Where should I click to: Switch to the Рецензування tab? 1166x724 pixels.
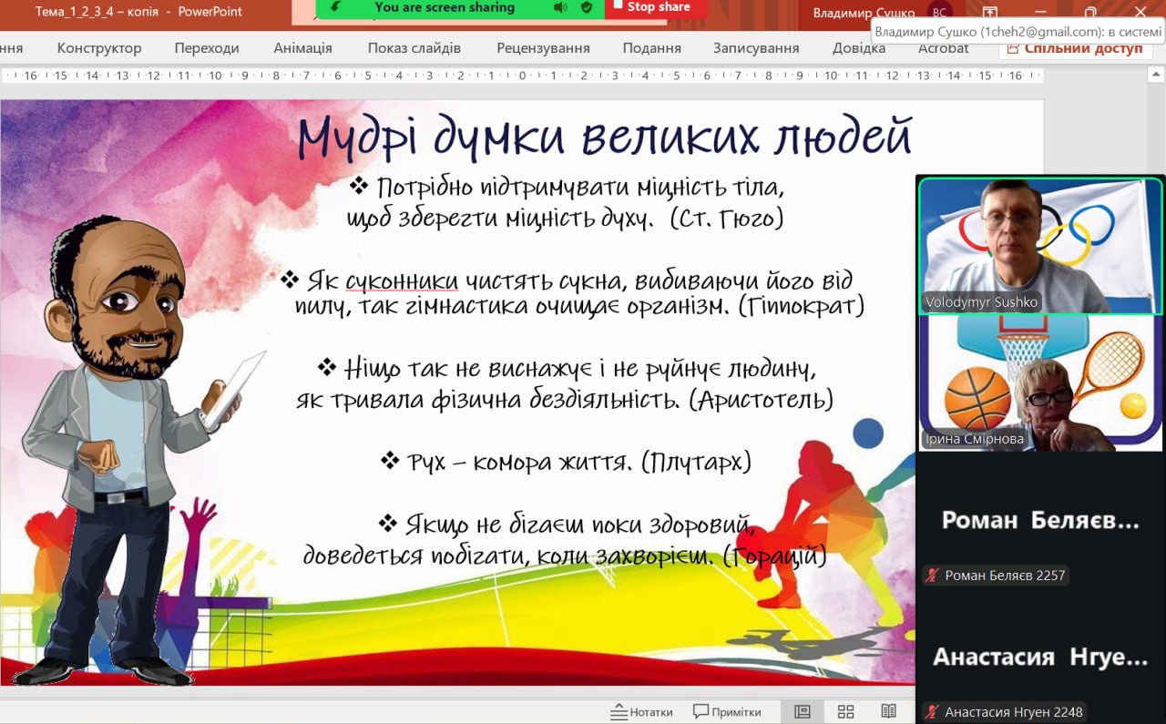click(543, 48)
